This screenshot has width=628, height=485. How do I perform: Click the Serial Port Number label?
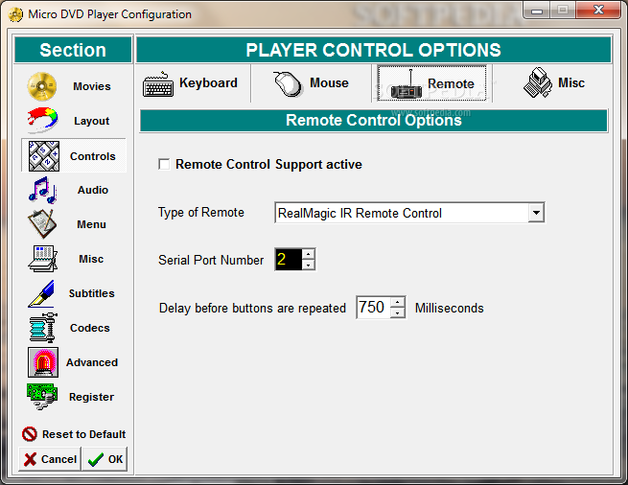pyautogui.click(x=211, y=261)
